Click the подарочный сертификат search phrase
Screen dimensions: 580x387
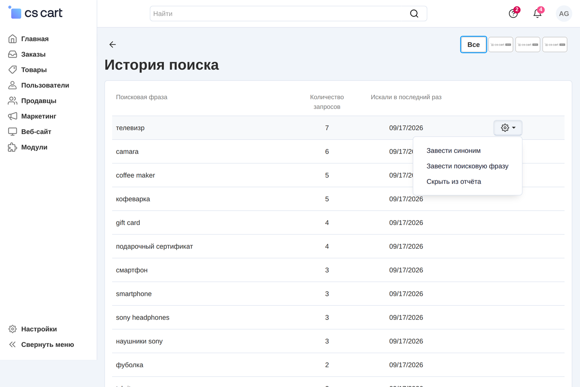coord(154,246)
